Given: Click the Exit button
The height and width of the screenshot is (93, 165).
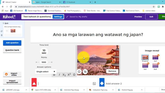Looking at the screenshot, I should pyautogui.click(x=151, y=17).
